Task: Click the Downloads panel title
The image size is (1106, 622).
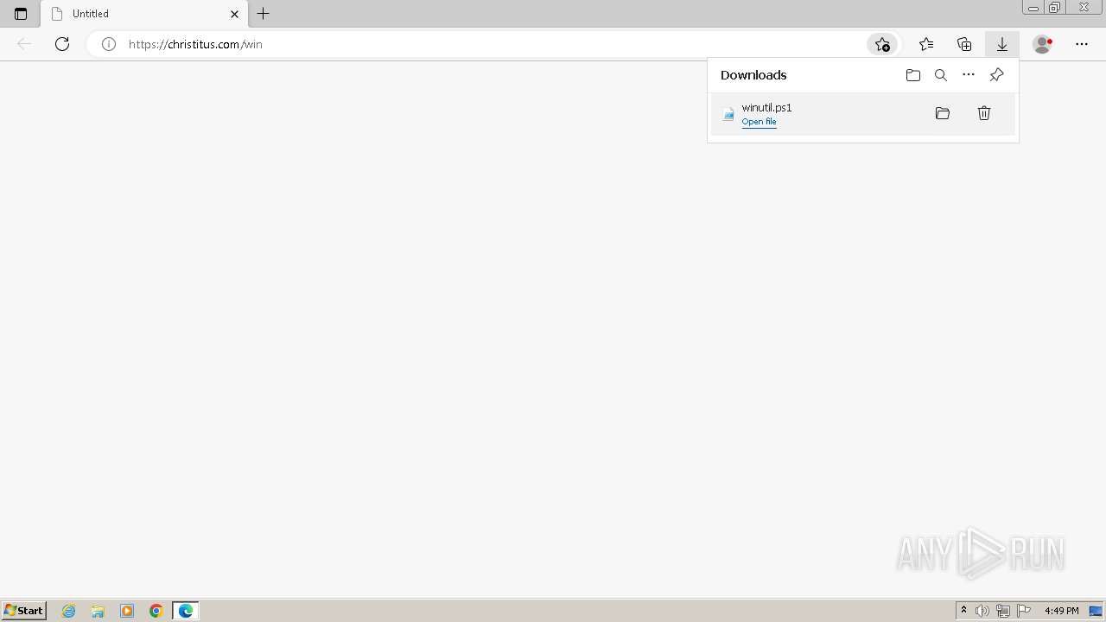Action: click(753, 75)
